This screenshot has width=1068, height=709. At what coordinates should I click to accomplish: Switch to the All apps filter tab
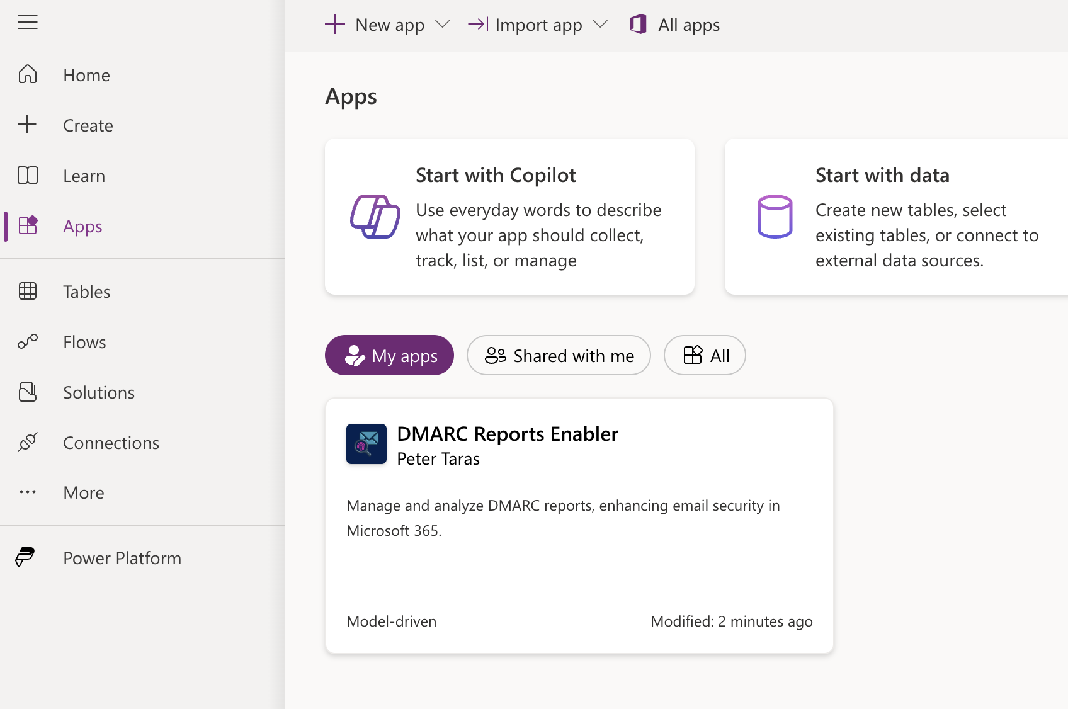point(705,355)
